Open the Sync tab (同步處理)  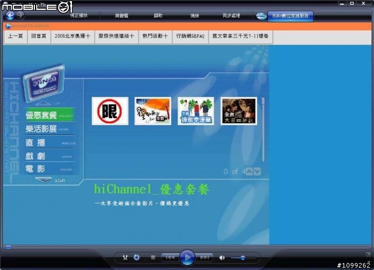pyautogui.click(x=231, y=16)
